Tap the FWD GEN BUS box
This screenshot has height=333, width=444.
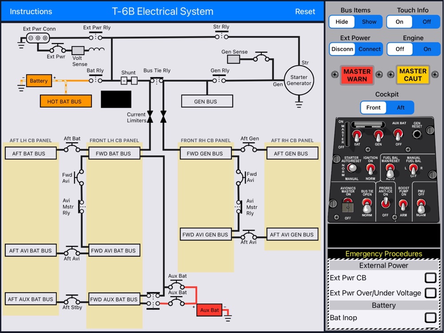coord(206,154)
